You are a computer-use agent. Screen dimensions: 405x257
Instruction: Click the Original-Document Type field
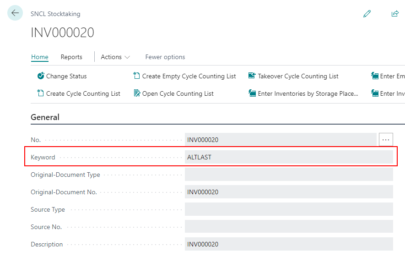[289, 174]
